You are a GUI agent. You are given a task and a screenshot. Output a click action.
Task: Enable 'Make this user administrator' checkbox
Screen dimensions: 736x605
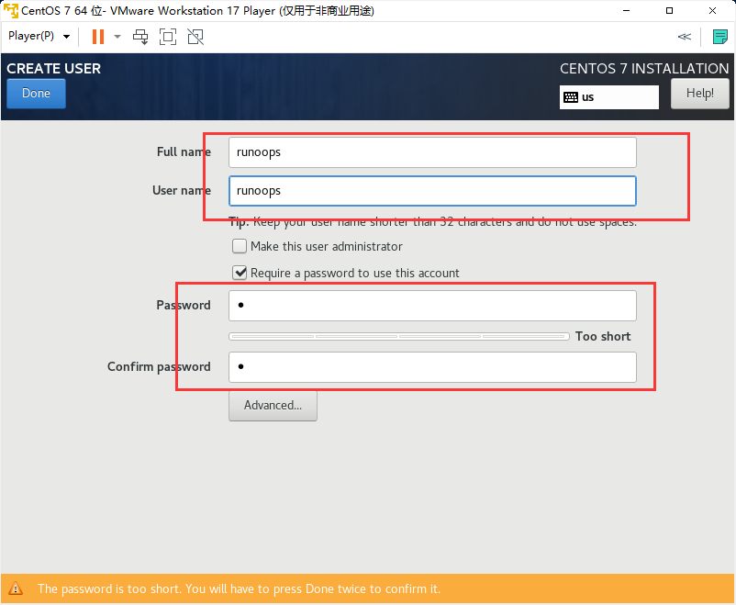[x=240, y=246]
